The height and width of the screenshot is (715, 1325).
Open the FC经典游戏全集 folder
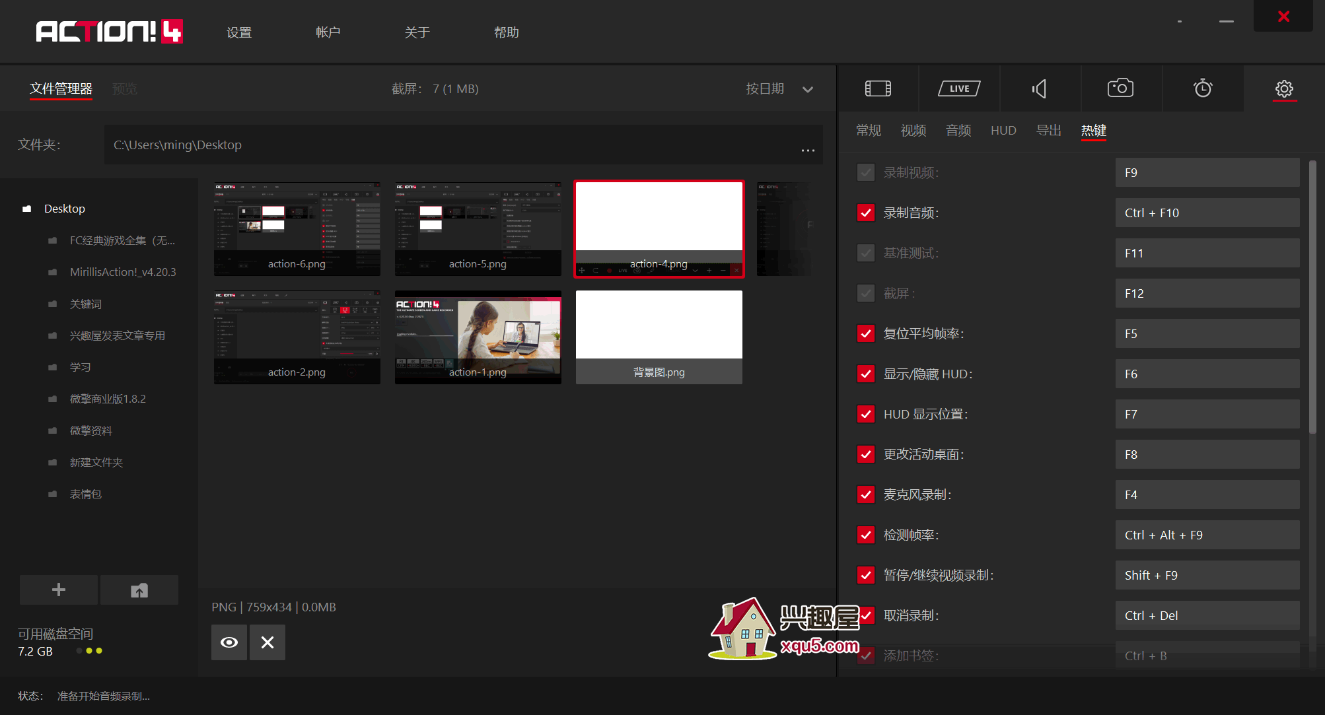122,240
